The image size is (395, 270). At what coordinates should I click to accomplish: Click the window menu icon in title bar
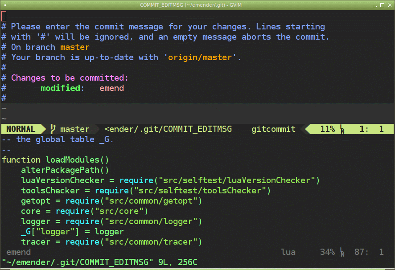click(5, 5)
